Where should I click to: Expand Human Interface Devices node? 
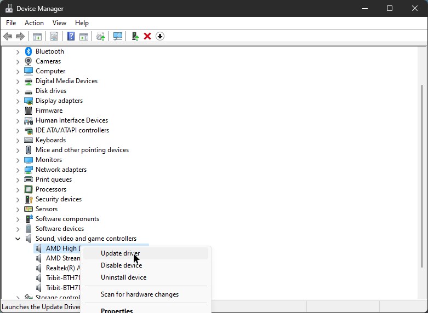click(x=18, y=120)
